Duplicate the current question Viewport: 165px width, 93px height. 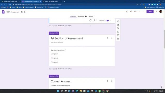point(90,20)
